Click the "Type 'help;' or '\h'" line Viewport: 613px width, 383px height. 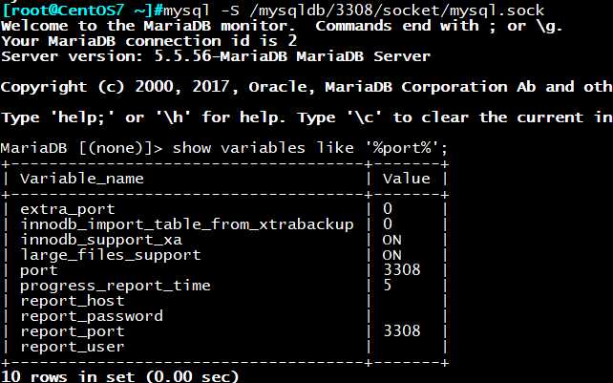coord(306,117)
